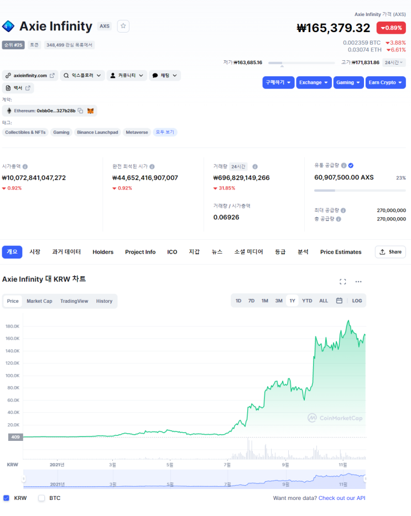Open the 24시간 volume period selector

[x=238, y=166]
